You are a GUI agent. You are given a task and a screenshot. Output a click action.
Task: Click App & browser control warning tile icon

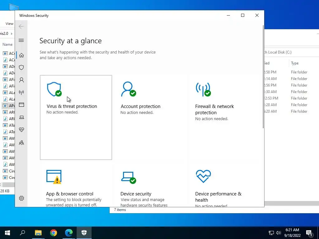click(x=54, y=177)
